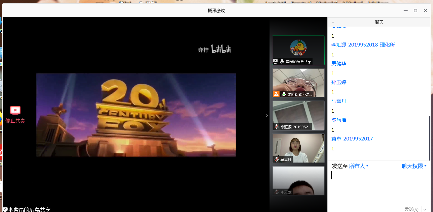Click the red stop sharing monitor icon
The image size is (433, 212).
pyautogui.click(x=15, y=110)
